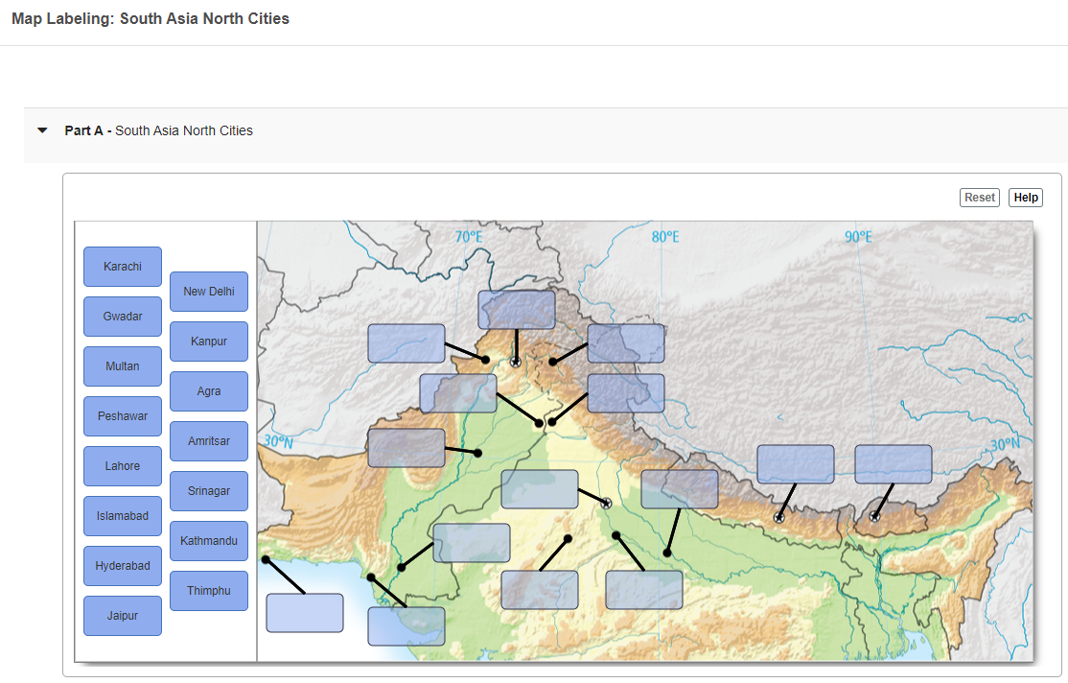Select the Lahore city label
Image resolution: width=1068 pixels, height=683 pixels.
tap(122, 465)
